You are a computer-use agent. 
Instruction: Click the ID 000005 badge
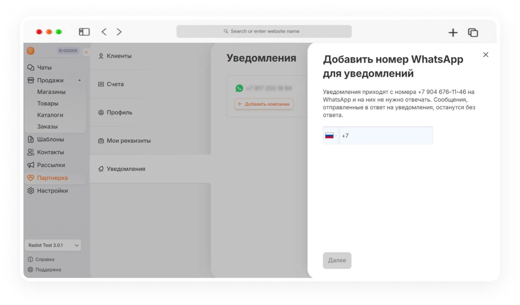pyautogui.click(x=68, y=51)
